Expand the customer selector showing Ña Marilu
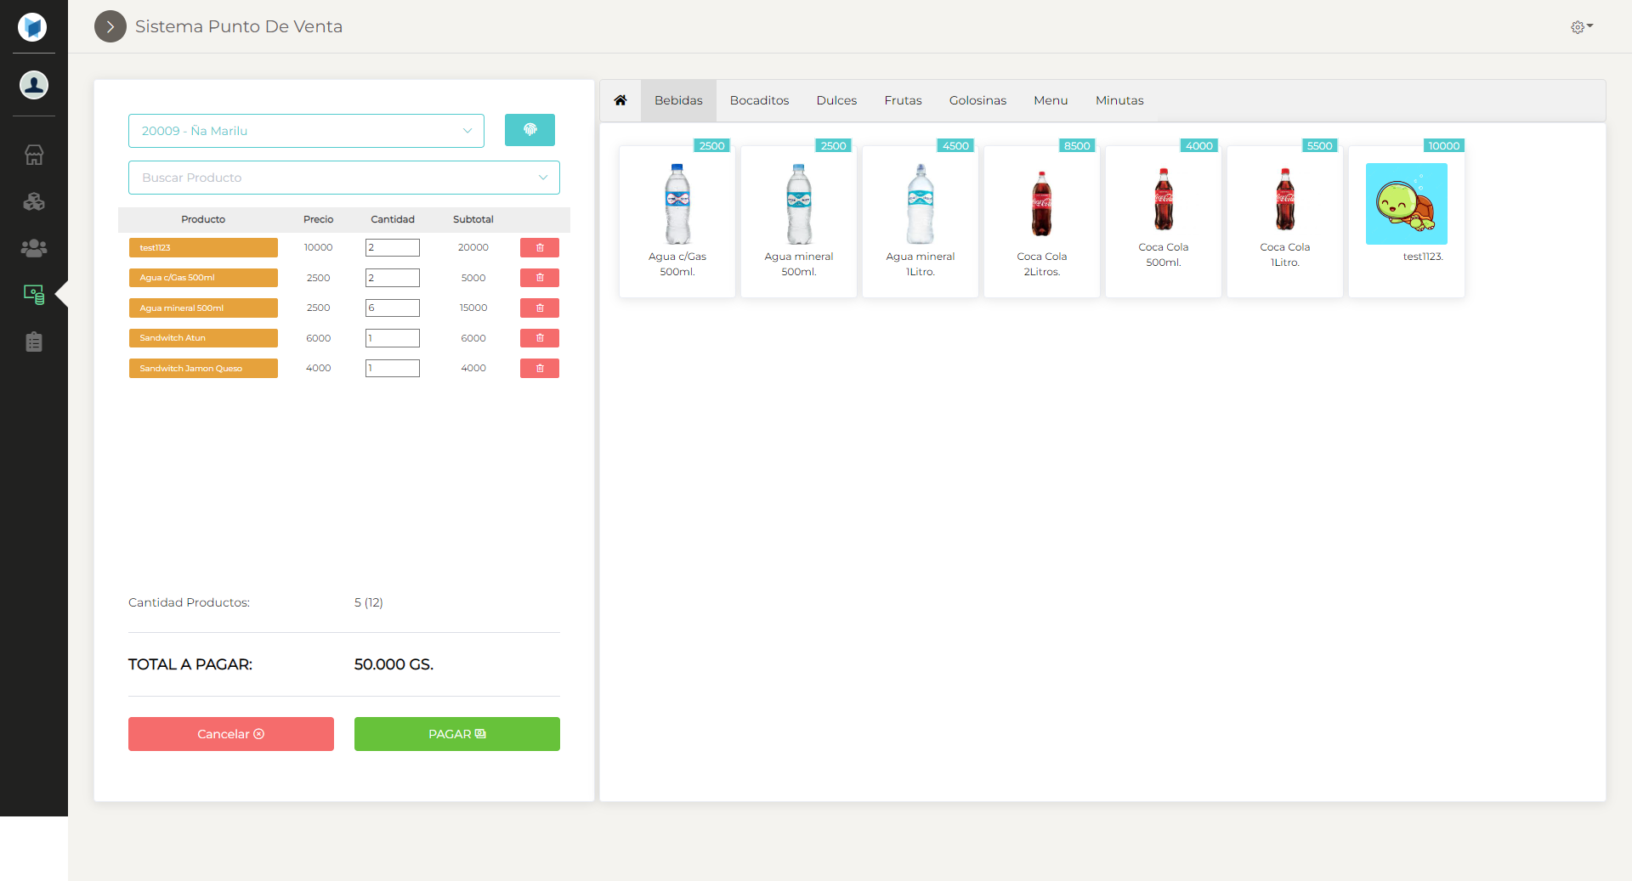This screenshot has width=1632, height=881. [x=306, y=131]
